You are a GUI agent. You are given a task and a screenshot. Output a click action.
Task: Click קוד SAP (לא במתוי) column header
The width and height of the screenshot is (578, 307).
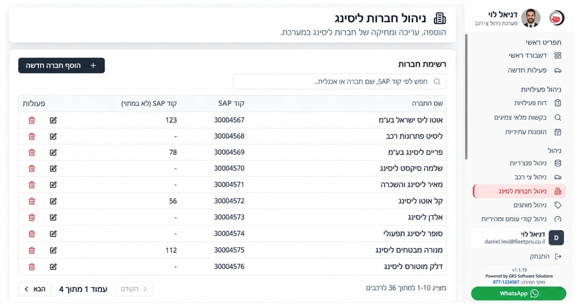click(149, 103)
